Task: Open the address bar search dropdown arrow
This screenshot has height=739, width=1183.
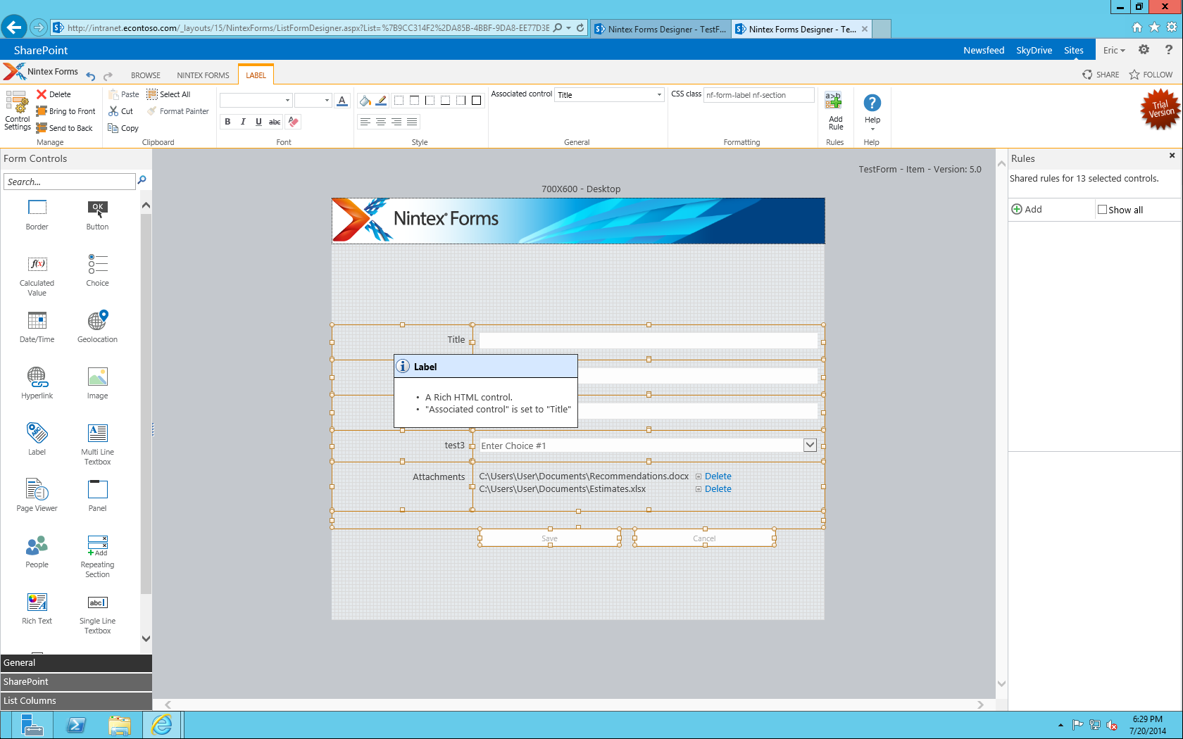Action: 568,28
